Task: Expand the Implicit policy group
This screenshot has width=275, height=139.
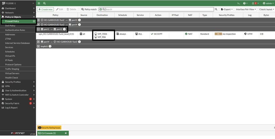Action: (x=38, y=46)
